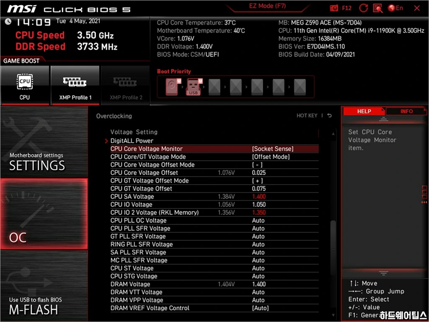This screenshot has height=322, width=429.
Task: Switch to the HELP tab
Action: pos(364,111)
